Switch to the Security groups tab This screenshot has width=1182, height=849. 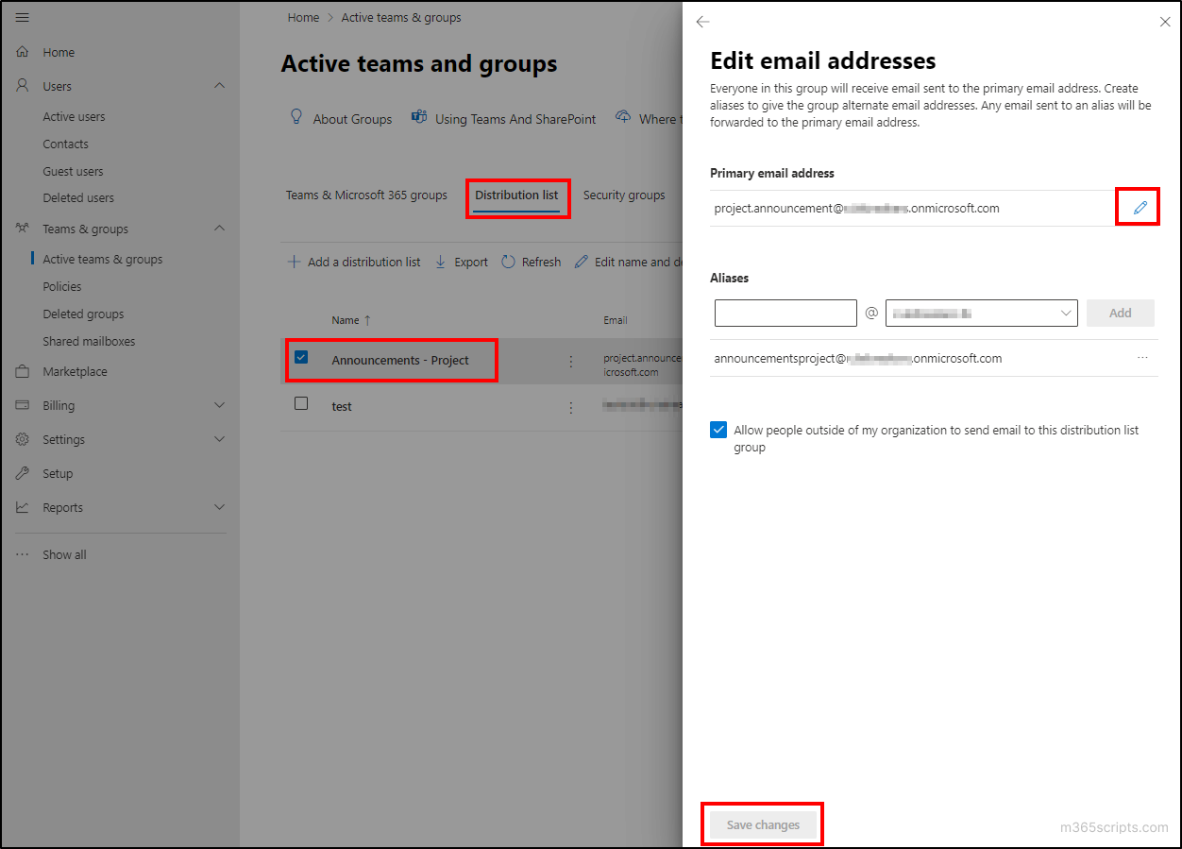pyautogui.click(x=624, y=195)
